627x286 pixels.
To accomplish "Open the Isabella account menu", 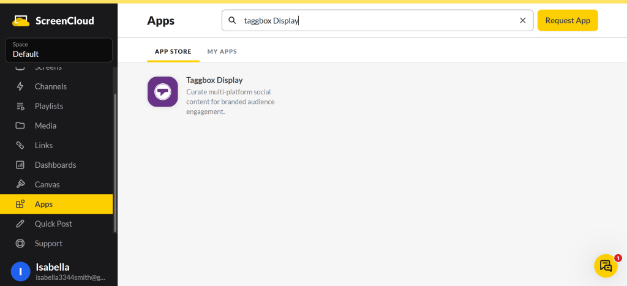I will coord(59,271).
